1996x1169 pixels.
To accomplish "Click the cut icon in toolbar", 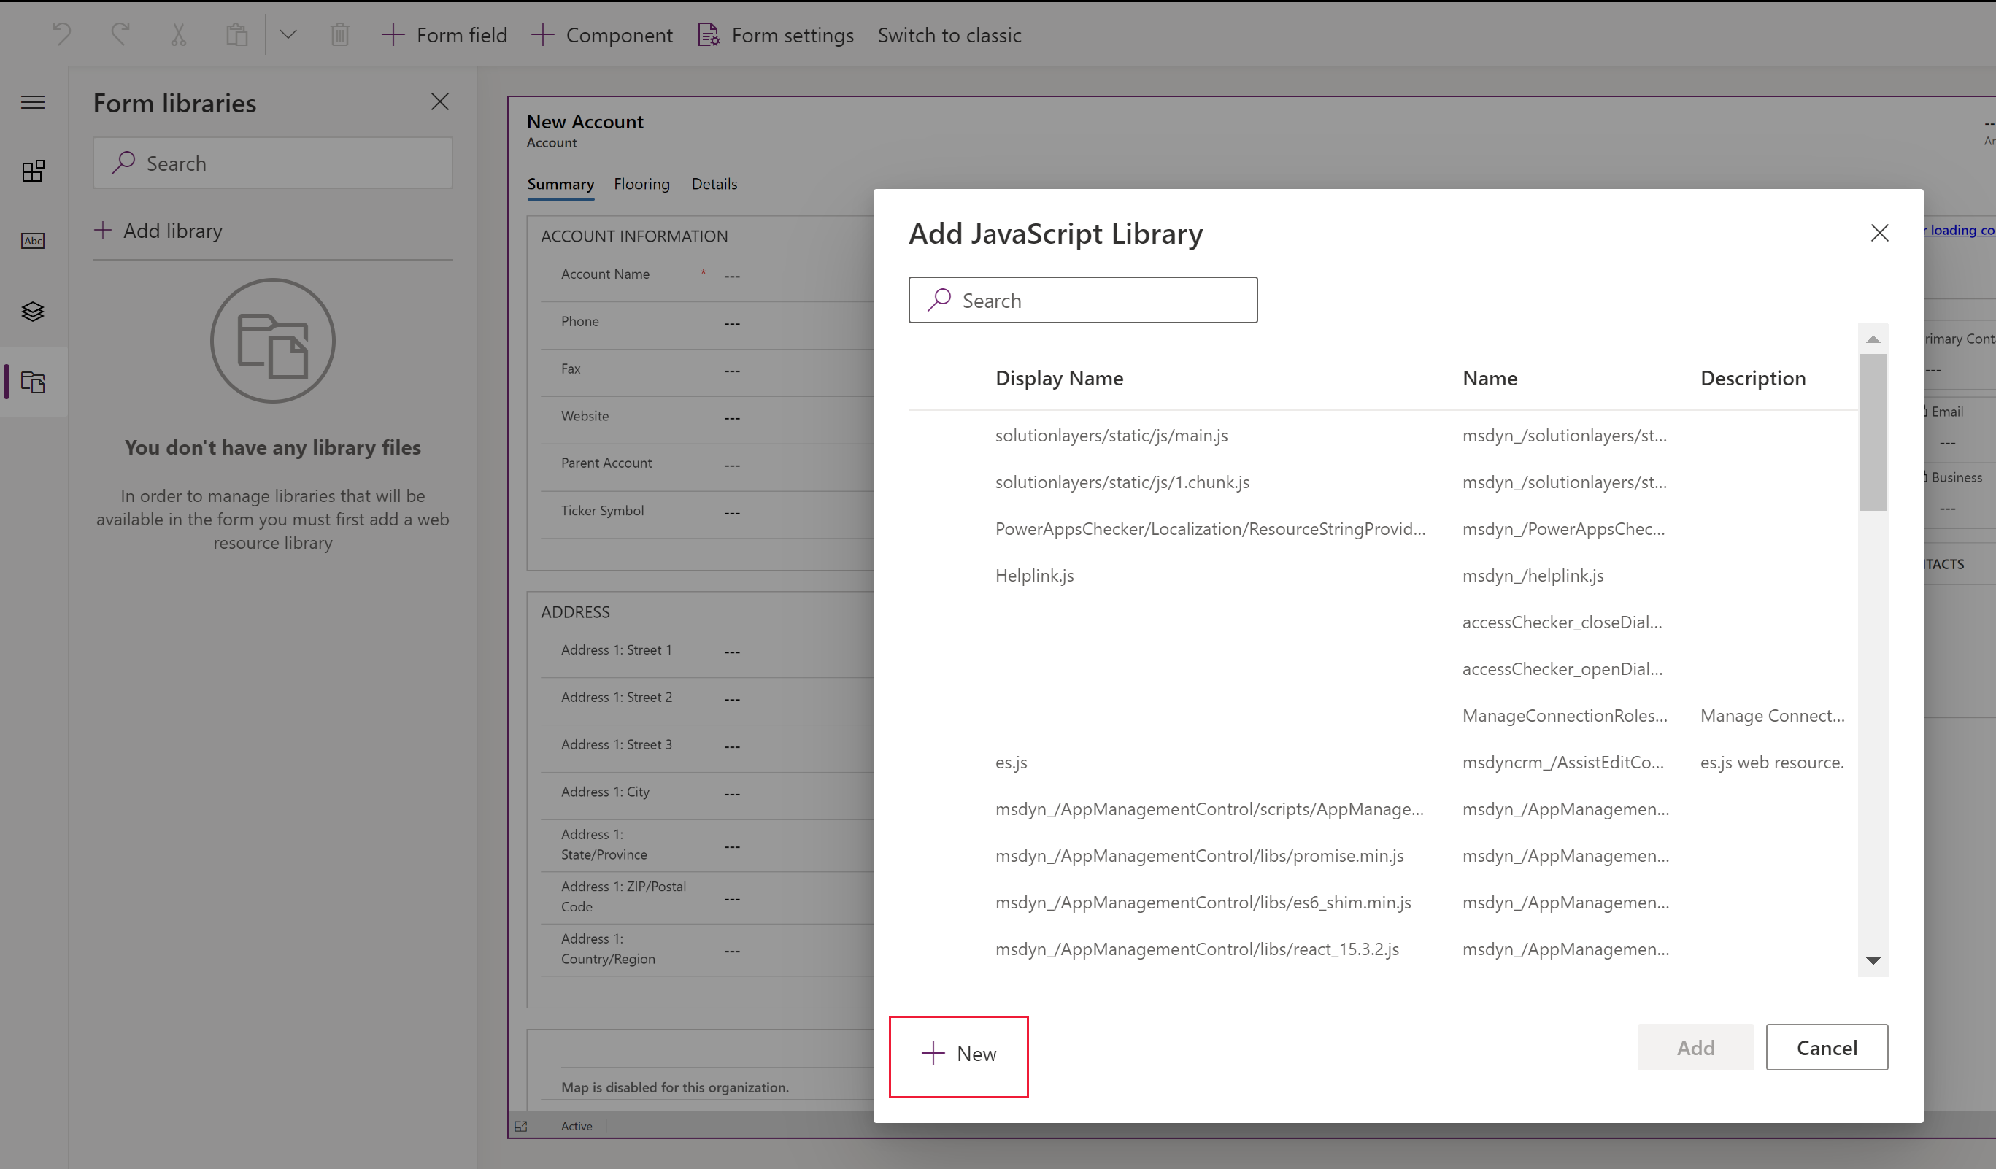I will (177, 34).
